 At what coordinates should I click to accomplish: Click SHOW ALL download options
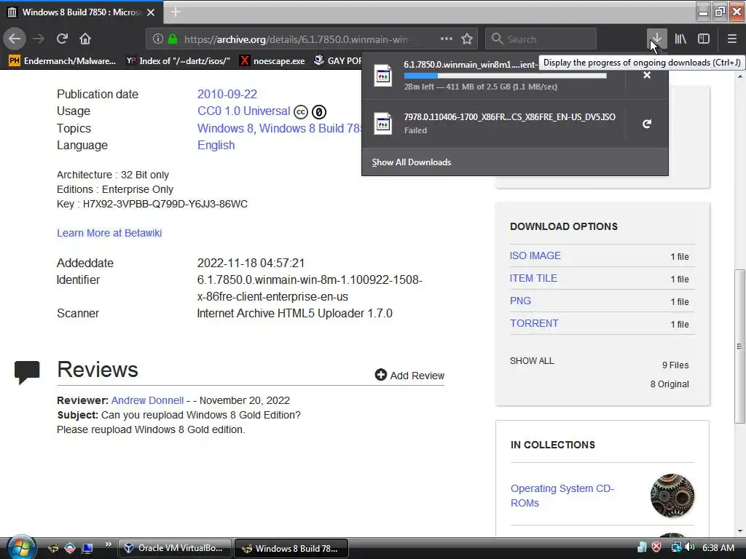532,361
